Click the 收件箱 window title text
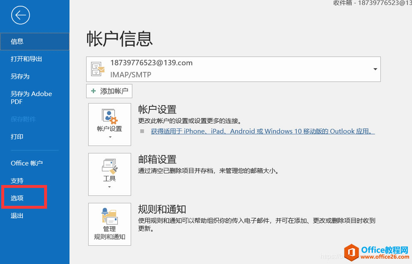This screenshot has width=412, height=264. coord(372,3)
